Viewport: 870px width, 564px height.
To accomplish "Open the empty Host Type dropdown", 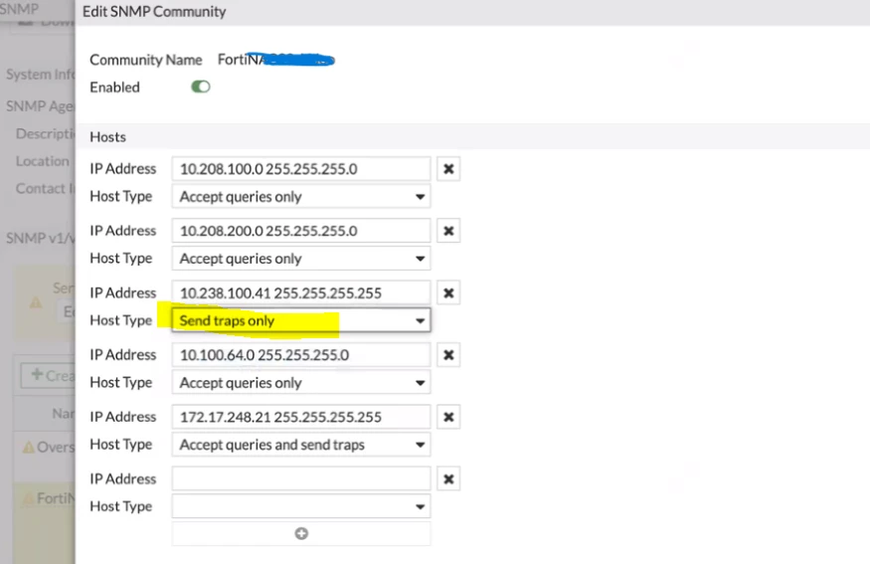I will coord(301,506).
